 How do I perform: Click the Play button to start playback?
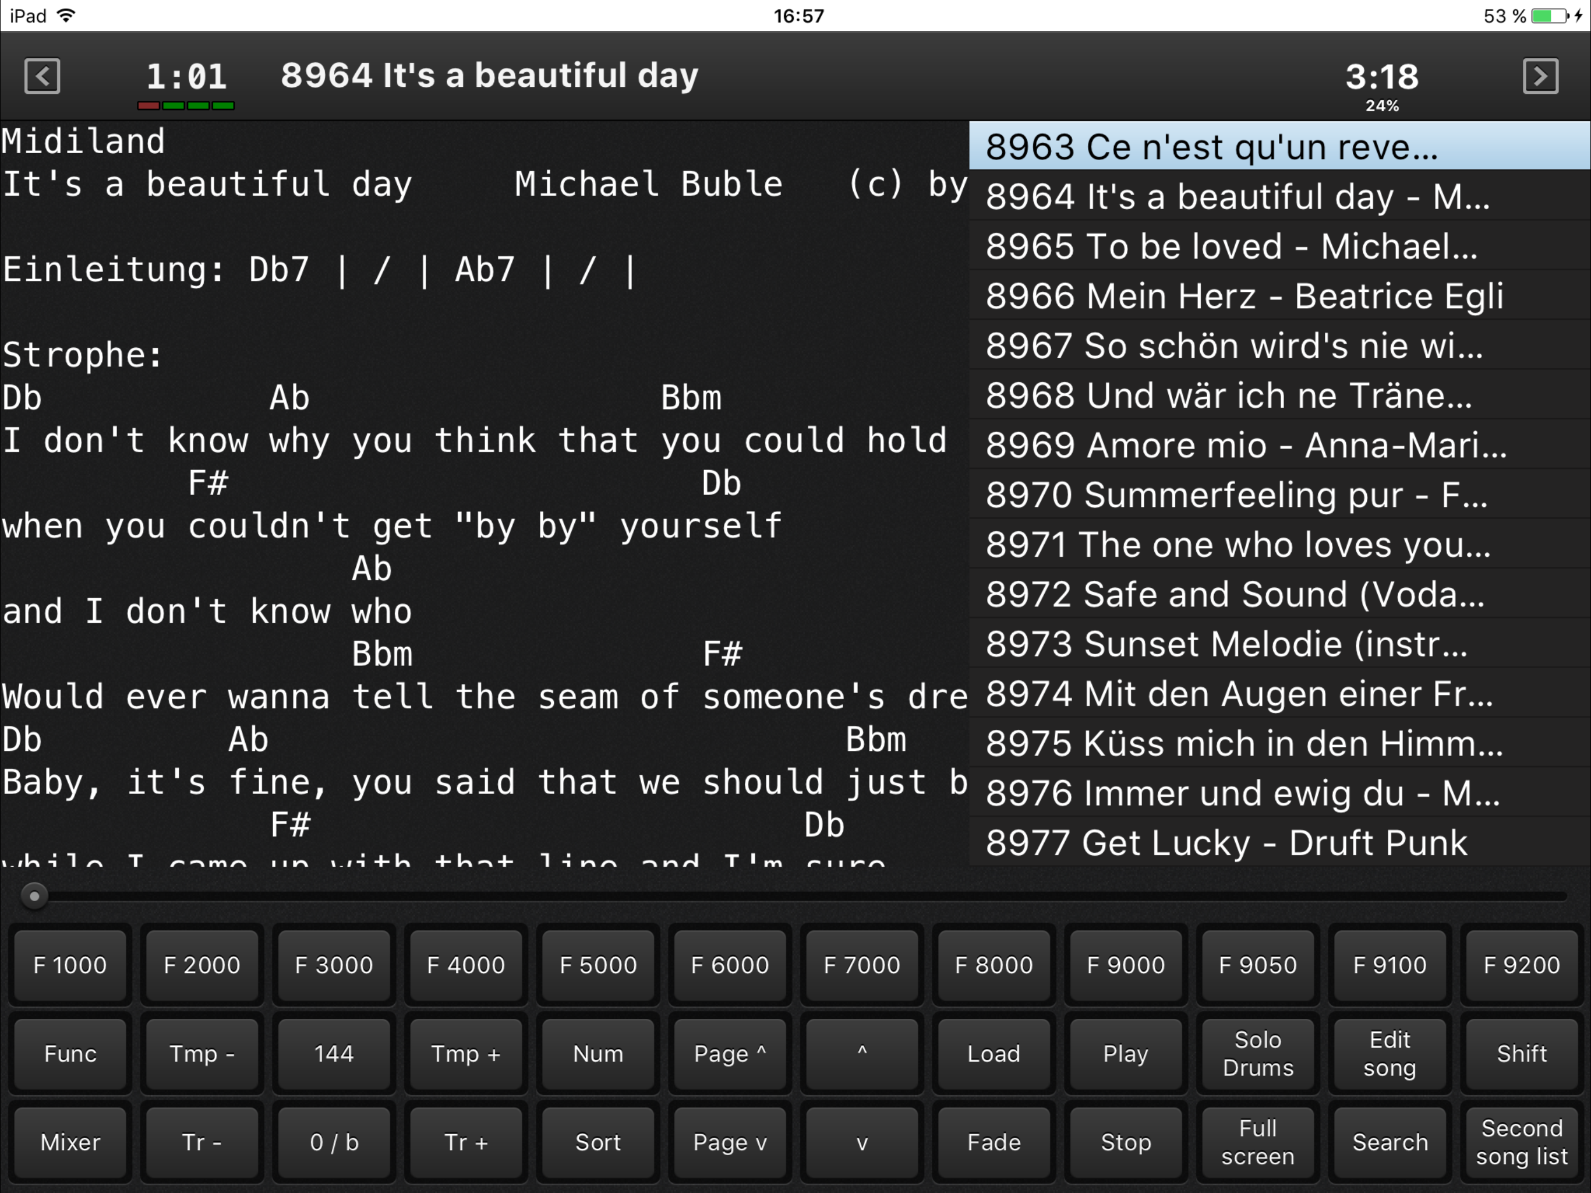(1126, 1051)
